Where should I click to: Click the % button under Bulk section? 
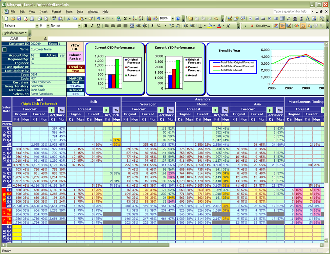click(x=116, y=110)
